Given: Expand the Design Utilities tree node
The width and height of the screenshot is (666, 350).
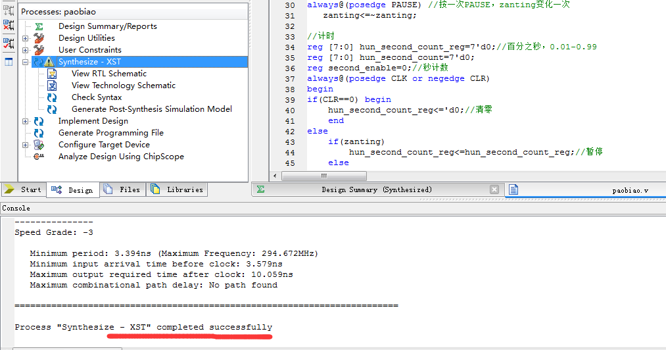Looking at the screenshot, I should point(26,38).
